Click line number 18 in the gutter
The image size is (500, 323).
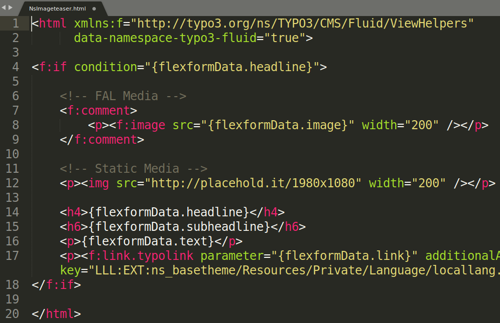click(13, 284)
